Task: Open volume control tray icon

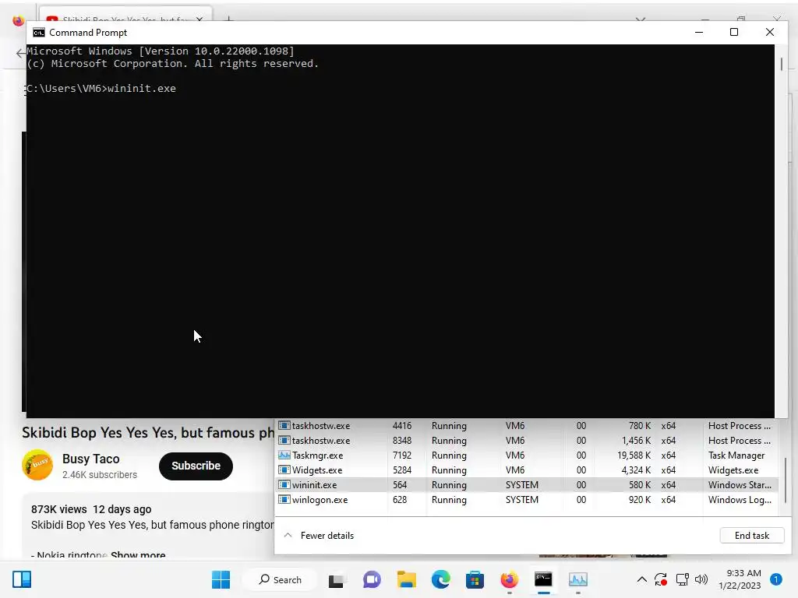Action: (701, 579)
